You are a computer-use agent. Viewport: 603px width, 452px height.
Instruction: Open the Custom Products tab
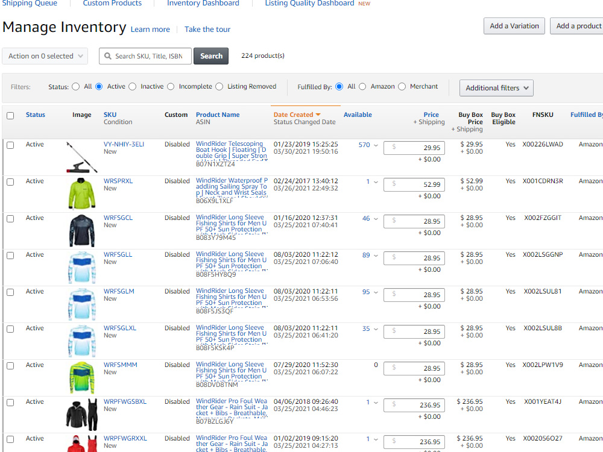click(x=112, y=3)
